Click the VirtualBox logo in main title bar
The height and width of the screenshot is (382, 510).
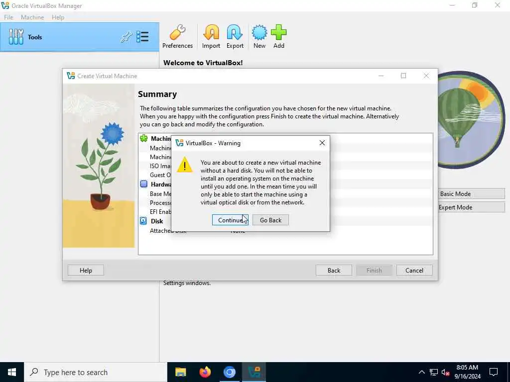pyautogui.click(x=5, y=5)
